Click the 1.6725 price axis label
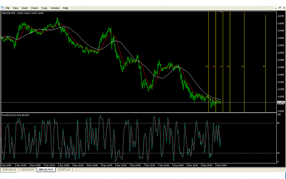 [x=281, y=16]
